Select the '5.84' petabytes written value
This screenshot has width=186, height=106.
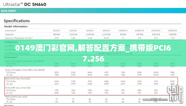[x=73, y=38]
